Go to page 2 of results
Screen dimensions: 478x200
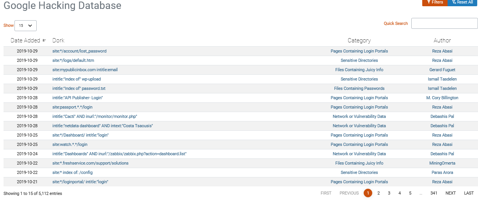(378, 193)
